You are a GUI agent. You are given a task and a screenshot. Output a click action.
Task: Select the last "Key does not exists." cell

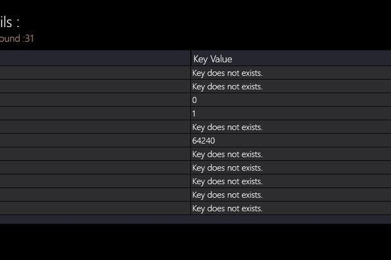pyautogui.click(x=291, y=208)
